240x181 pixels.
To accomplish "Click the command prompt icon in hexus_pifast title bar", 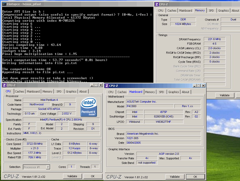I will point(4,4).
